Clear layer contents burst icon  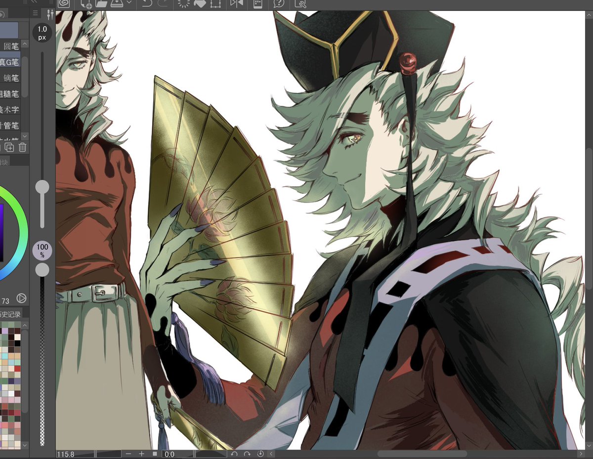[184, 3]
